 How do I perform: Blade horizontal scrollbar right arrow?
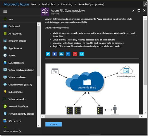141,116
